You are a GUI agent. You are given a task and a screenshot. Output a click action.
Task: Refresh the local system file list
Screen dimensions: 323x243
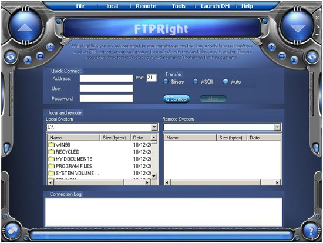pos(11,56)
